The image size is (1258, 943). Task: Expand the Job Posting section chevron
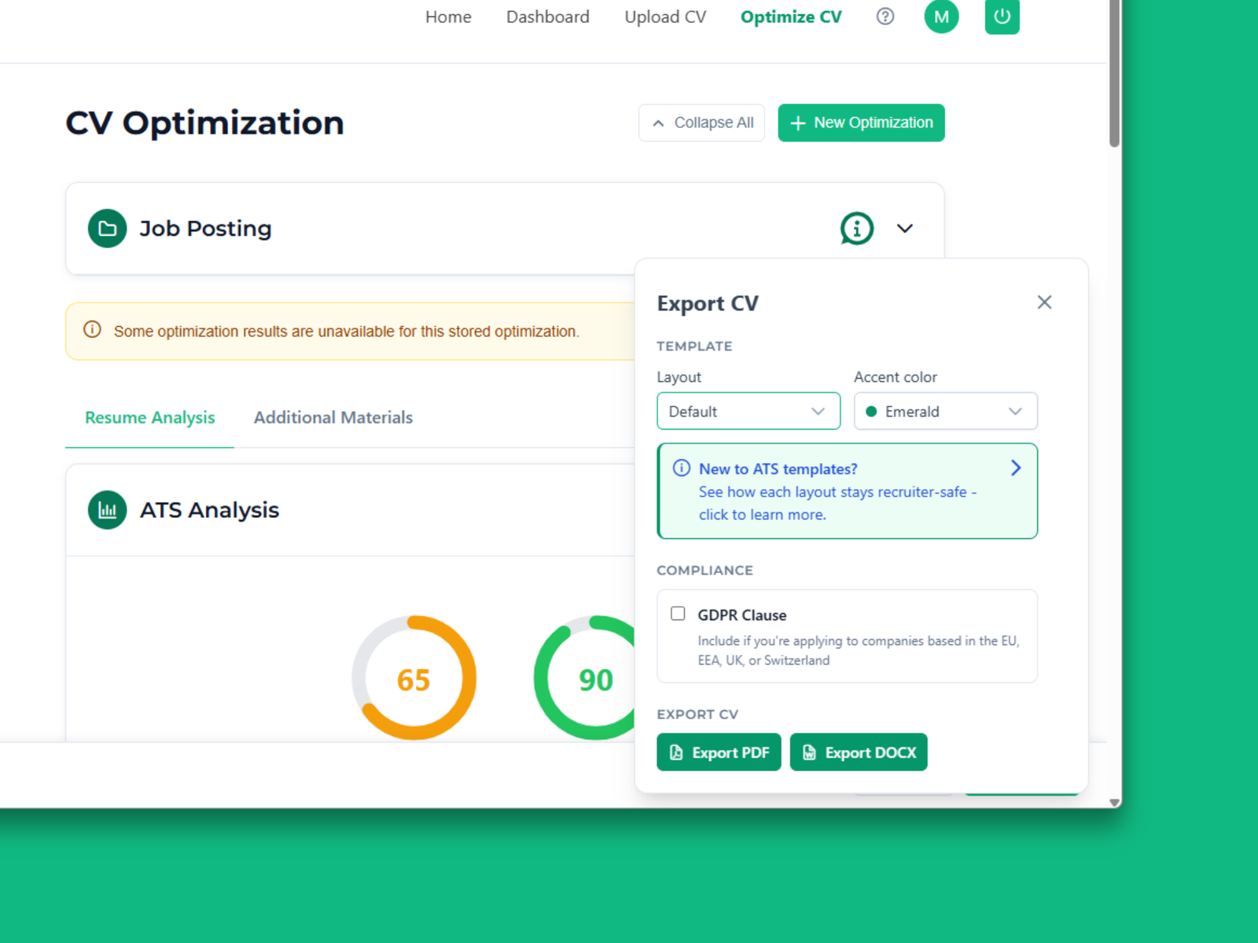(905, 229)
